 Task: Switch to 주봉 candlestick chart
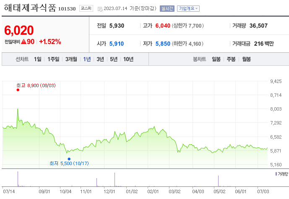tap(231, 59)
